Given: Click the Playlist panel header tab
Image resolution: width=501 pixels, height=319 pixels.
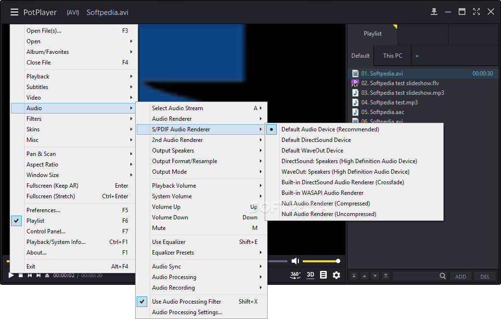Looking at the screenshot, I should tap(373, 34).
